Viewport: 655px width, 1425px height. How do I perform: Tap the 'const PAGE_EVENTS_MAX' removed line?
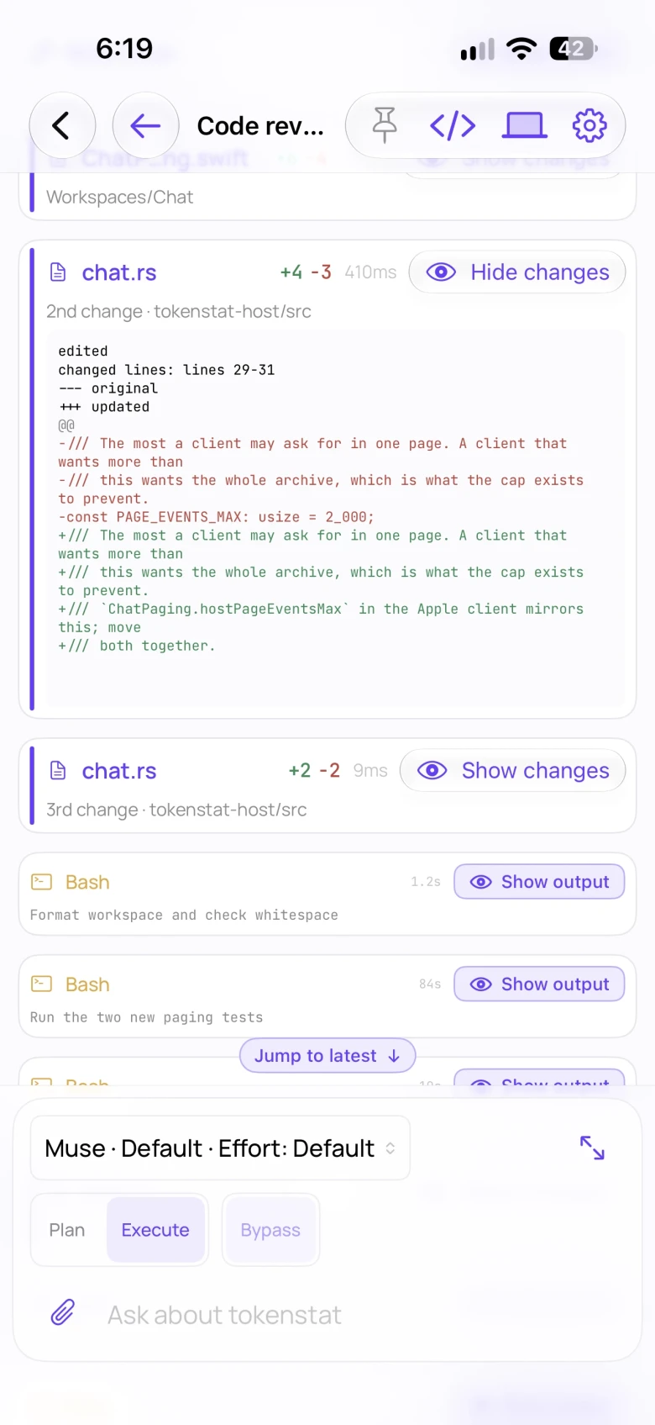(217, 517)
